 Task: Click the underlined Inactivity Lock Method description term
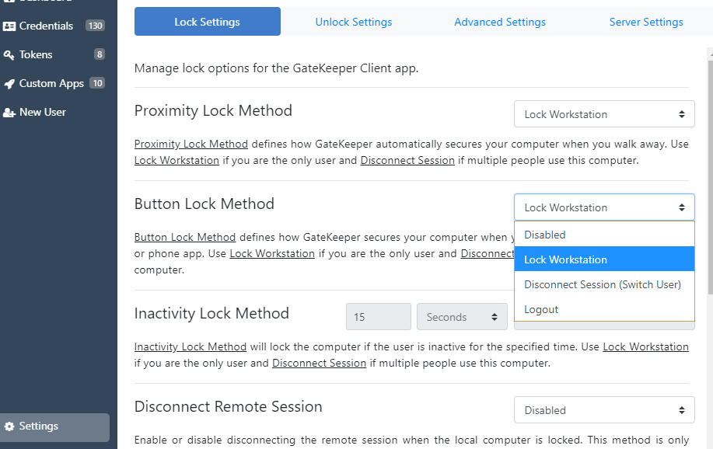190,346
